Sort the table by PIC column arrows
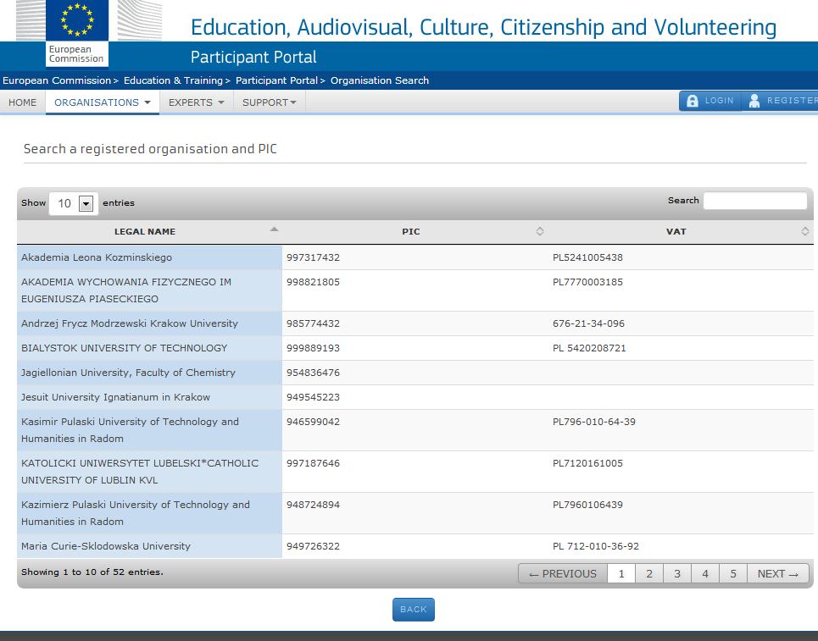The image size is (818, 641). click(539, 231)
